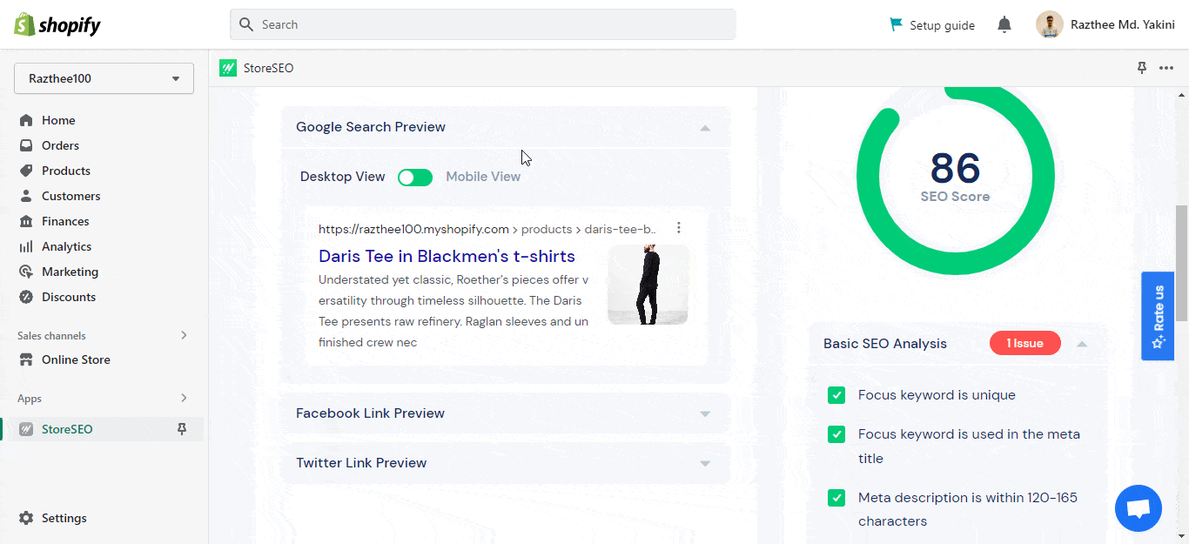Click the meta description length checkbox
The width and height of the screenshot is (1189, 544).
tap(836, 498)
